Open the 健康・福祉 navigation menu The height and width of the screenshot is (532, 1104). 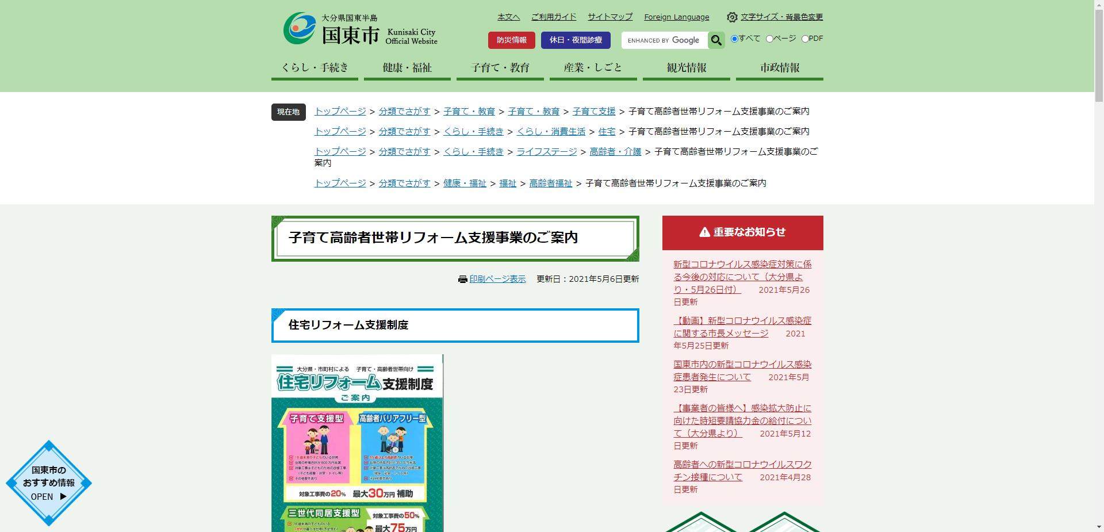[407, 67]
